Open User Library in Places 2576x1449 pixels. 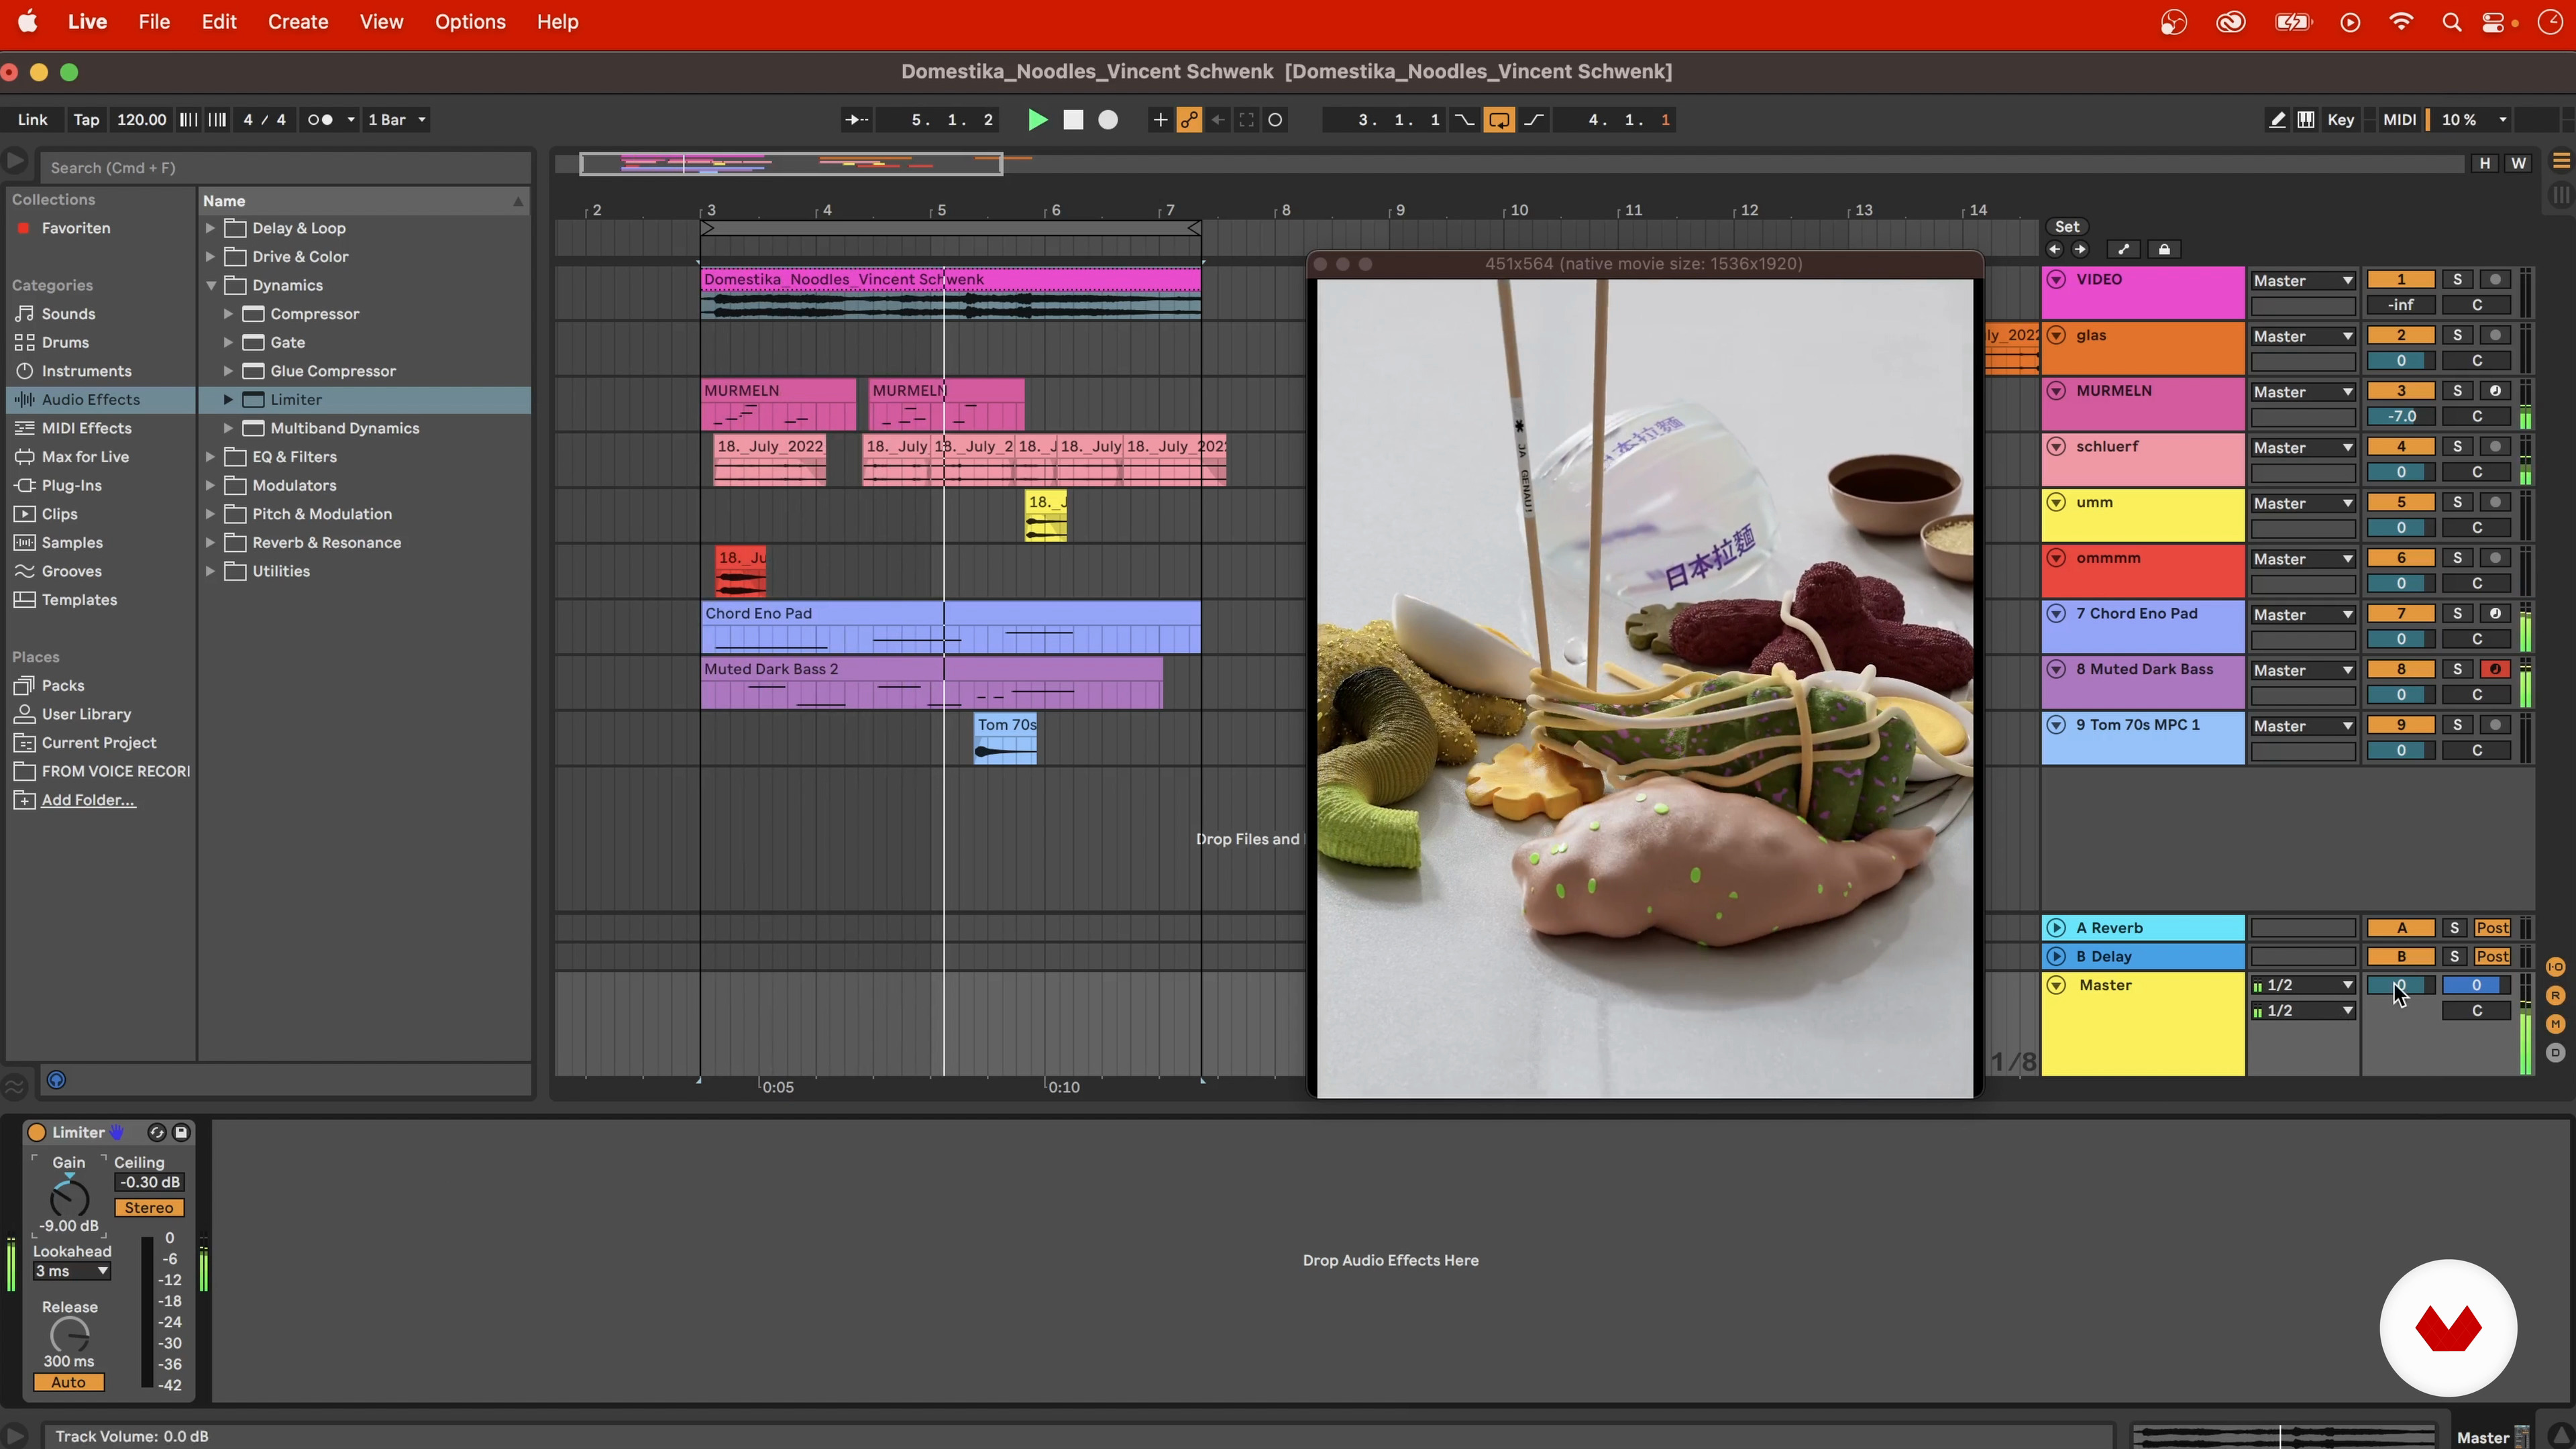coord(86,714)
